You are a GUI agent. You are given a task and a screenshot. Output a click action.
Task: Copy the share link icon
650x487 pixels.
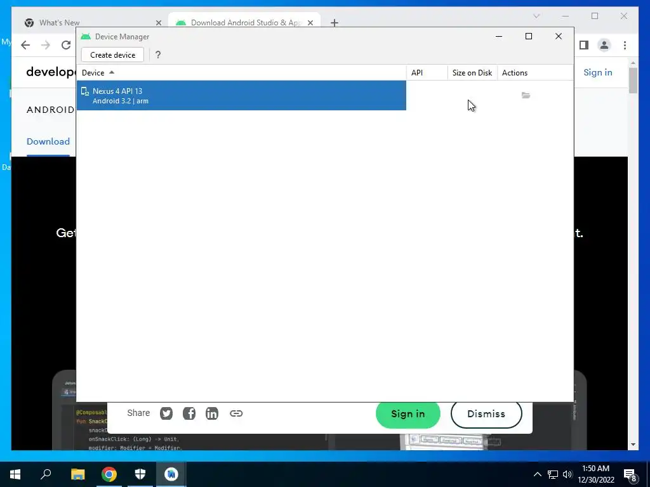click(236, 413)
